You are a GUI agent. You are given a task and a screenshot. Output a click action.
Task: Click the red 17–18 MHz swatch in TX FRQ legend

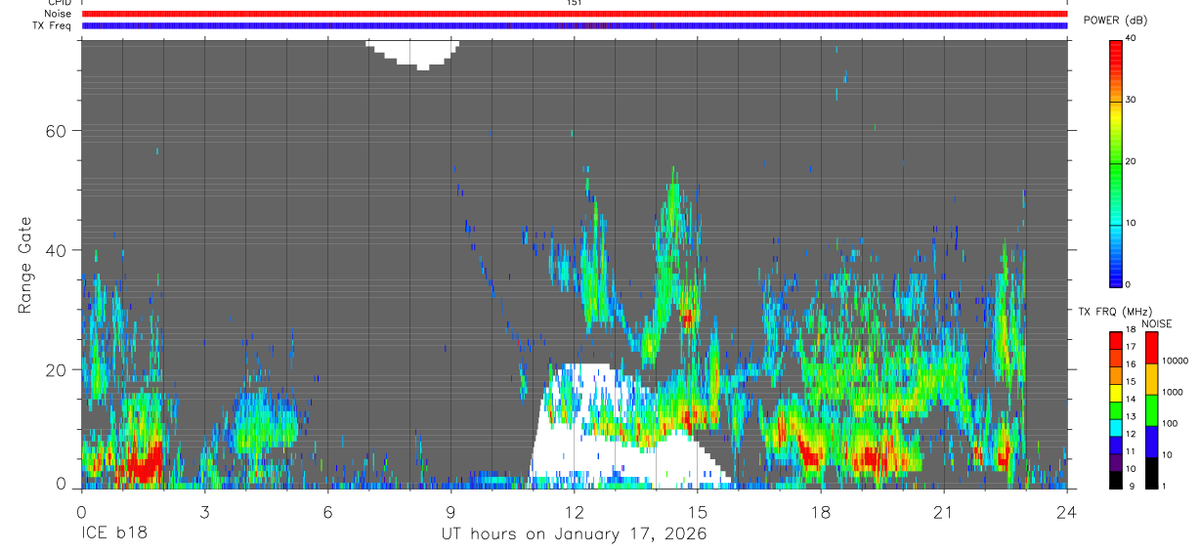(1116, 341)
